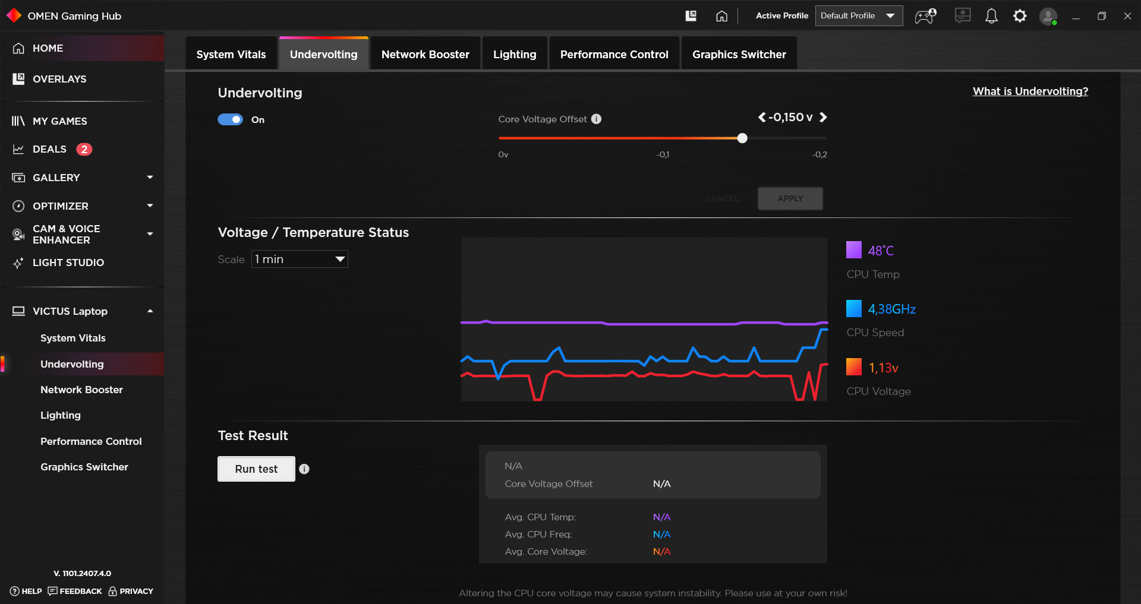
Task: Open settings gear
Action: tap(1020, 16)
